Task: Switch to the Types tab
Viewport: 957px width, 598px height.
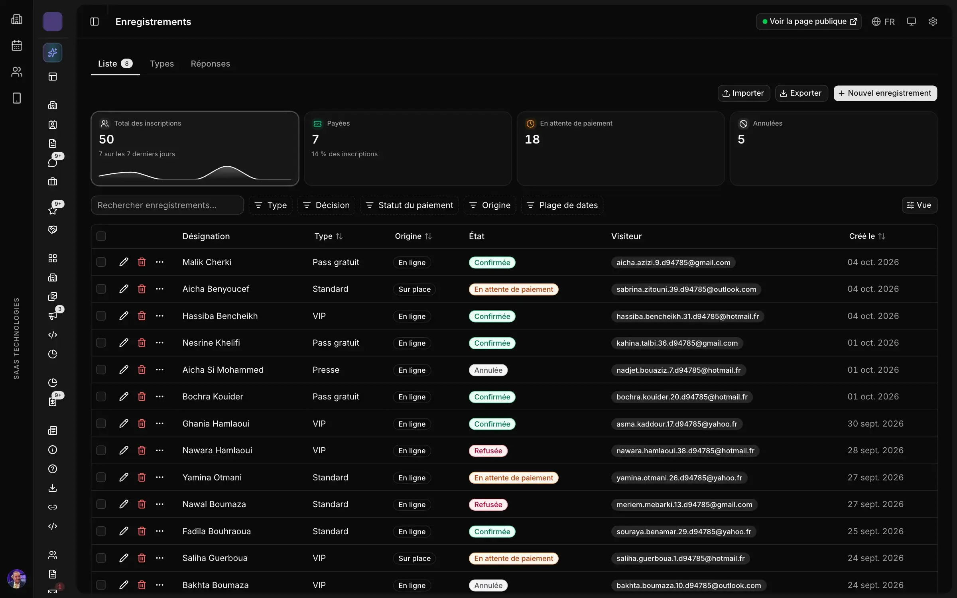Action: [x=162, y=63]
